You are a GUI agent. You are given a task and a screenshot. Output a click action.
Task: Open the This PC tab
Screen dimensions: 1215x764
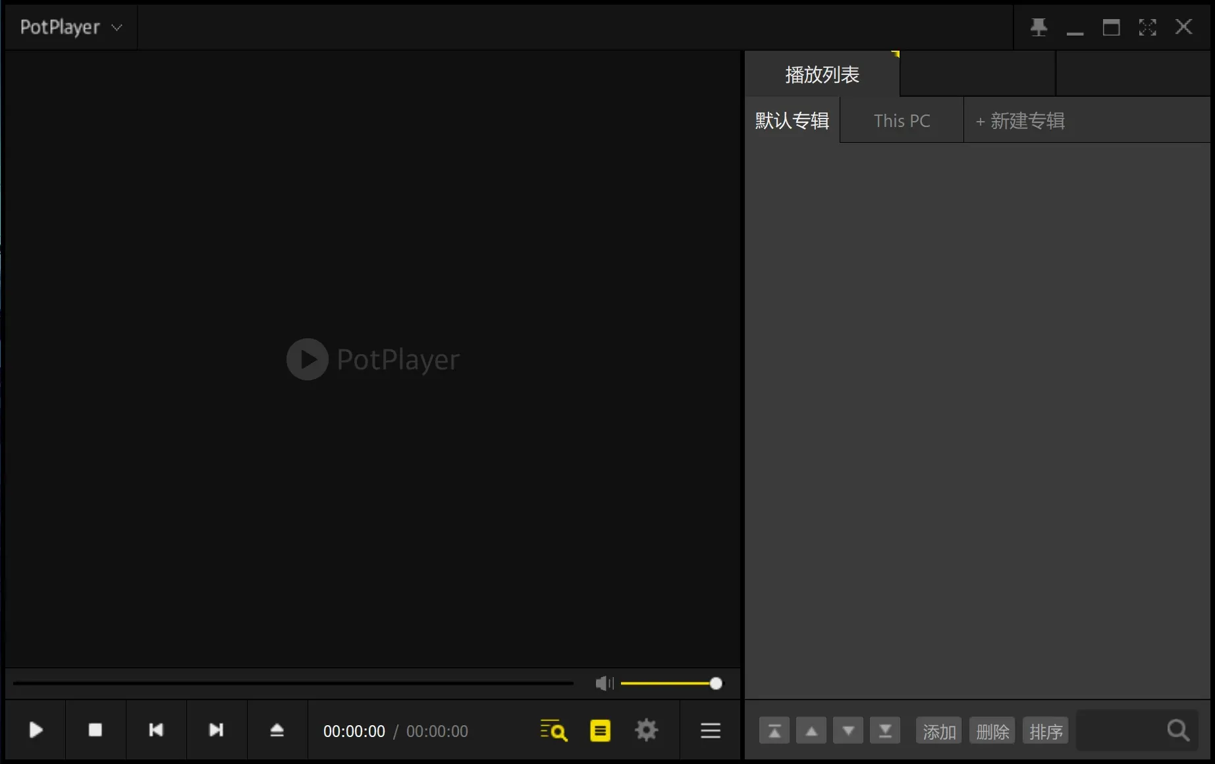(902, 120)
